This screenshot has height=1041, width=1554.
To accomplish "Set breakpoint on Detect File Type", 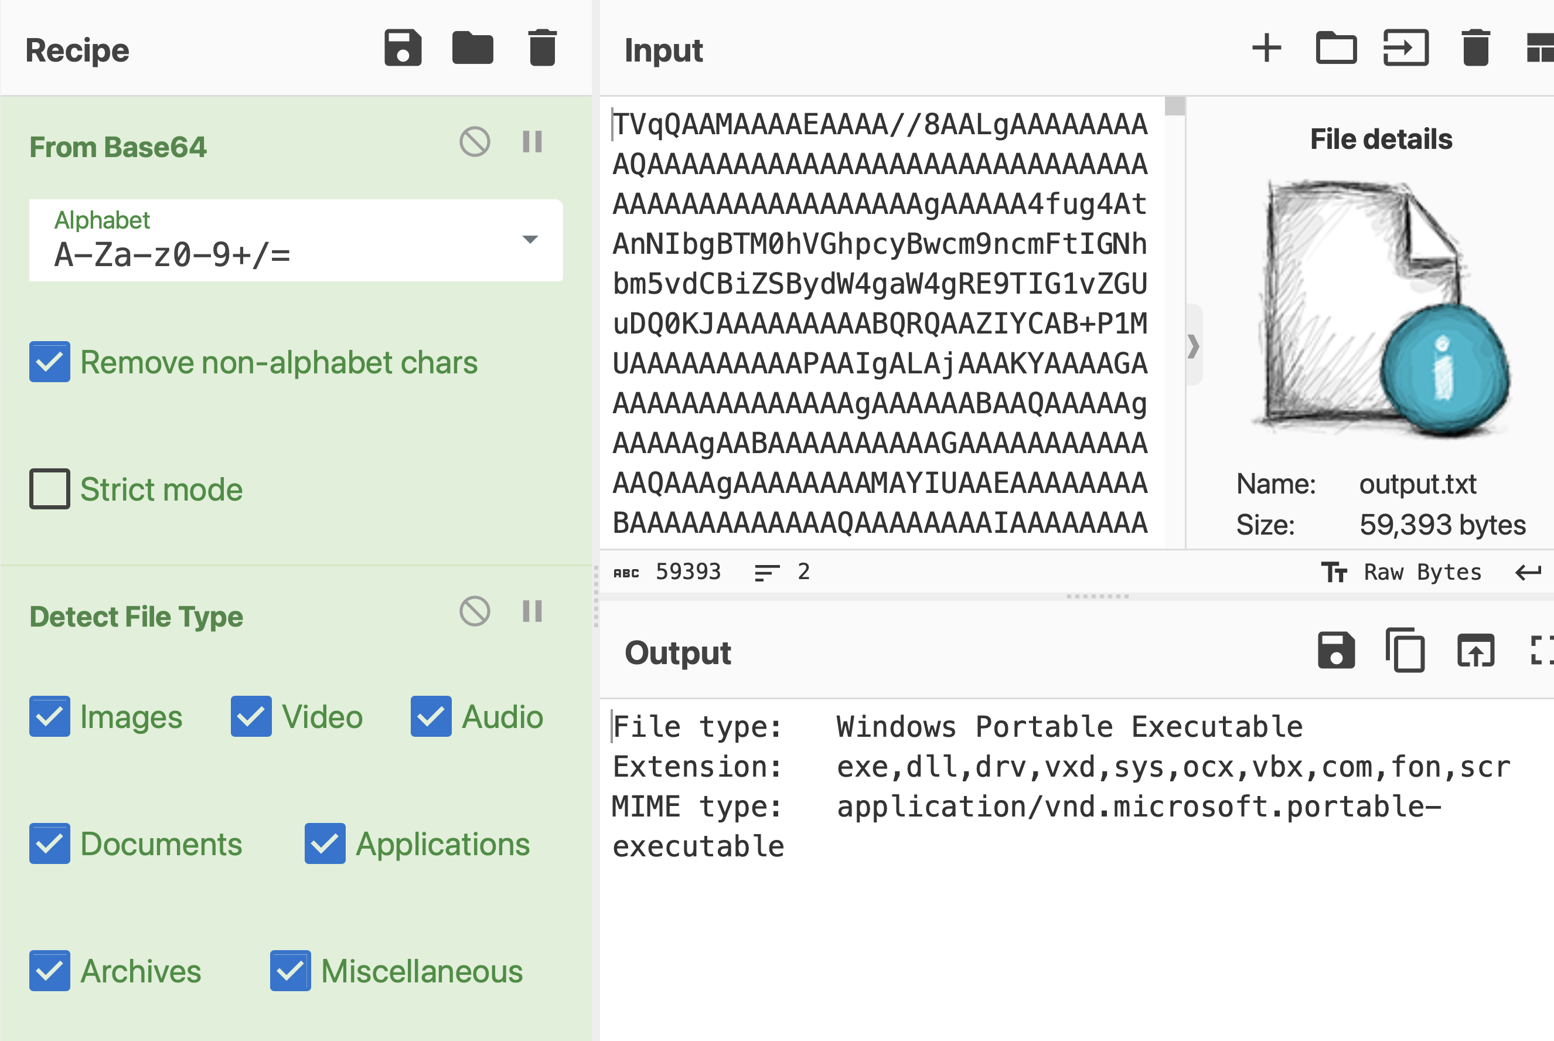I will coord(532,611).
